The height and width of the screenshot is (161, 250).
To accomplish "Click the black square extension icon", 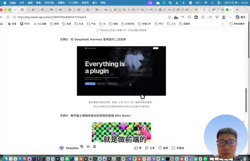I will (x=196, y=17).
